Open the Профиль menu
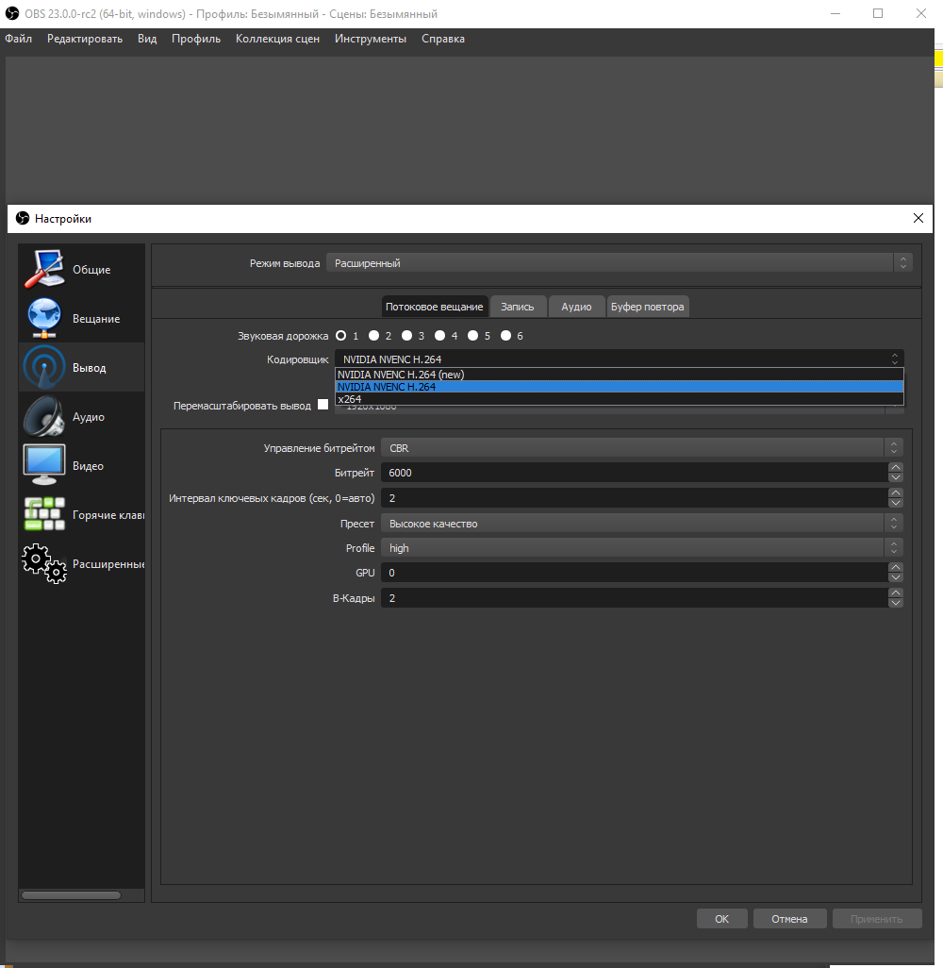Screen dimensions: 943x968 pos(195,39)
